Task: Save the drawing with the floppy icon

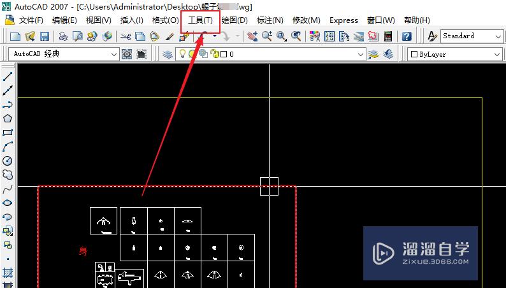Action: [x=44, y=36]
